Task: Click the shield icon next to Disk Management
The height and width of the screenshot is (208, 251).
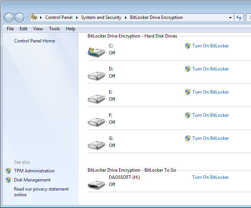Action: pos(8,180)
